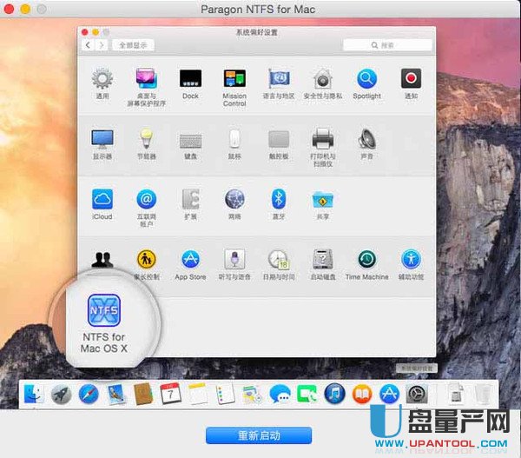Open Spotlight preferences

pos(366,79)
